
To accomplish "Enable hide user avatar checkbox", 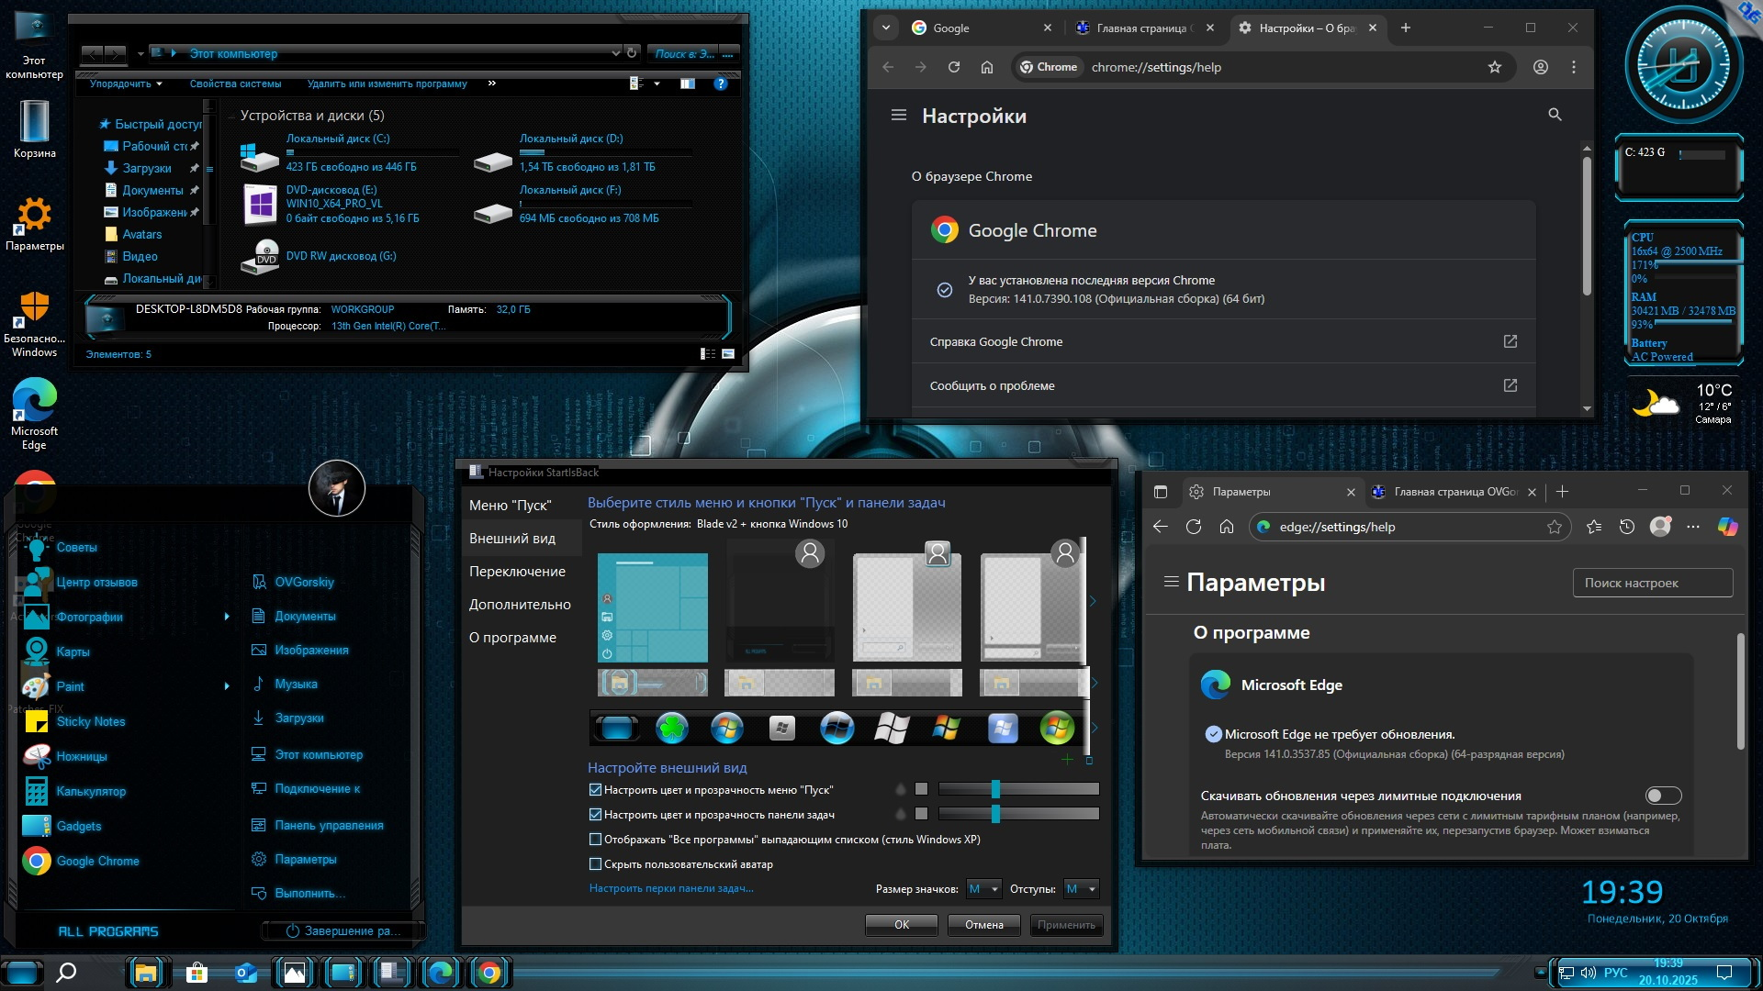I will click(x=595, y=864).
